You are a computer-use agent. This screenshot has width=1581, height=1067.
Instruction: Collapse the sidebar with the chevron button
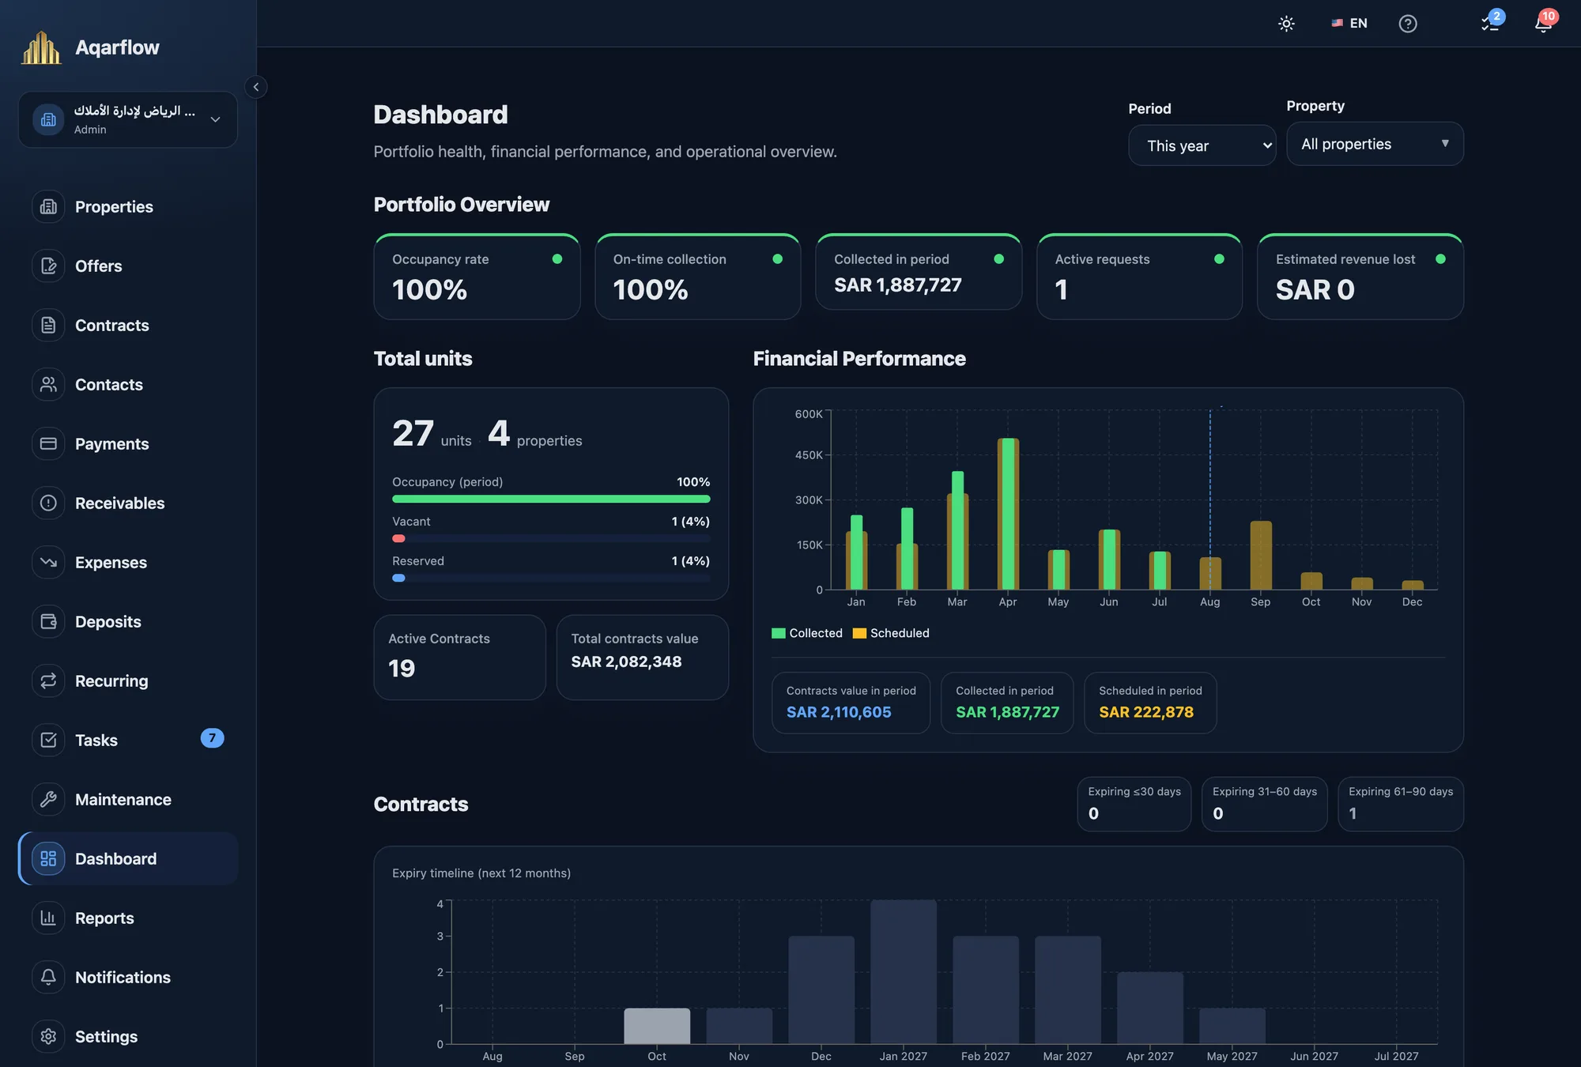255,87
